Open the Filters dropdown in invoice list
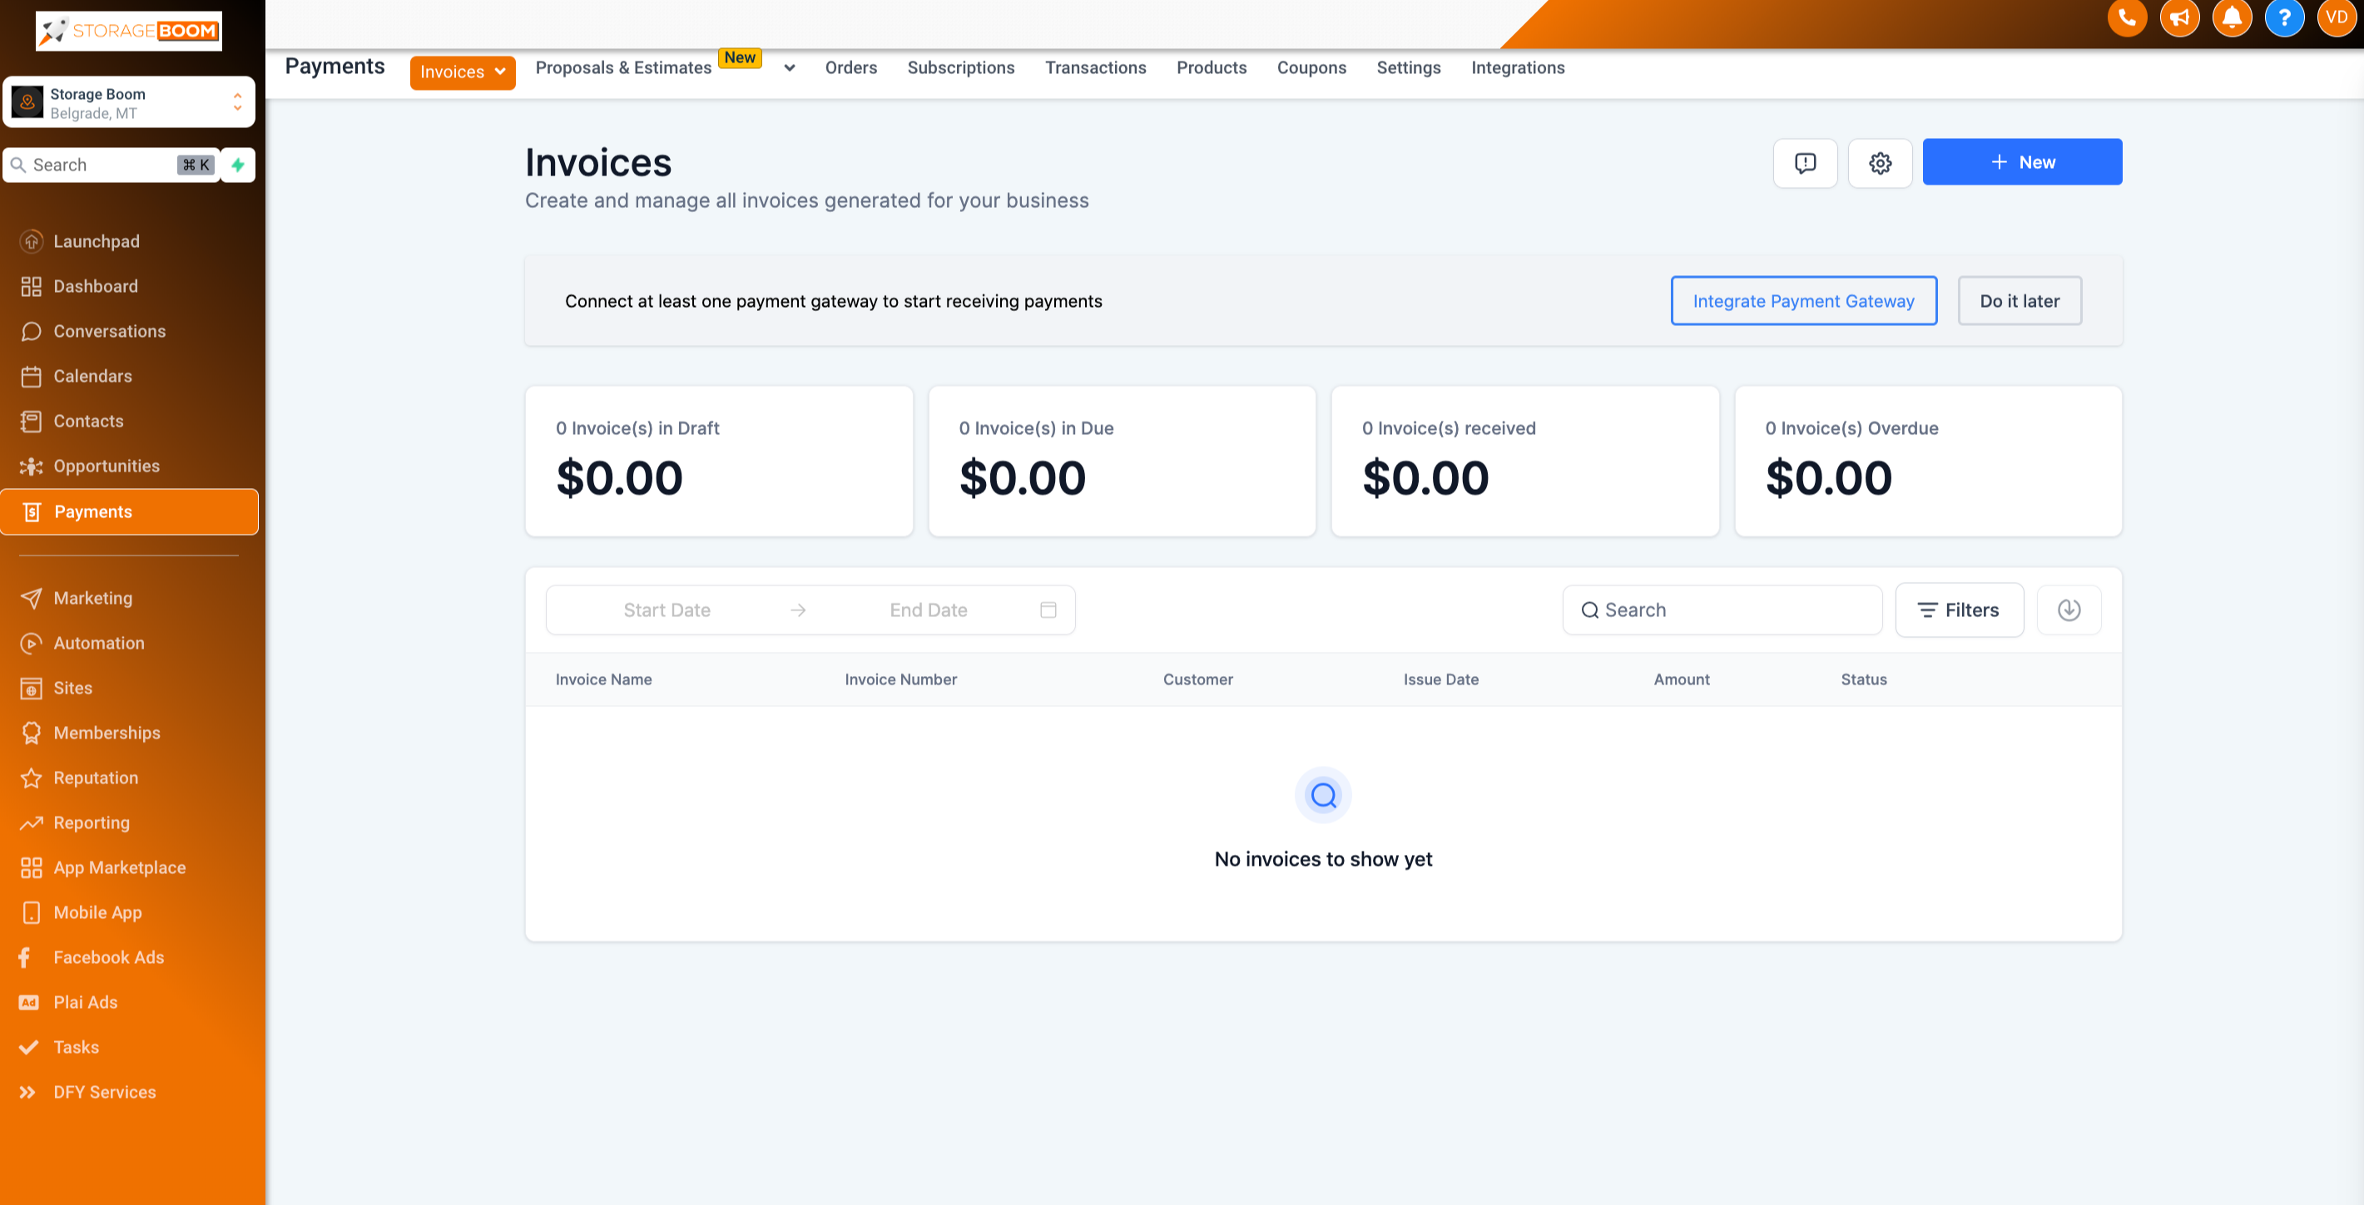Image resolution: width=2364 pixels, height=1205 pixels. pyautogui.click(x=1958, y=609)
